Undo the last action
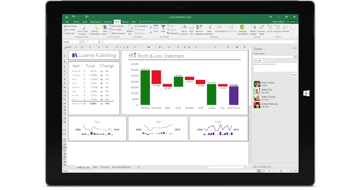Viewport: 363px width, 190px height. pos(73,17)
